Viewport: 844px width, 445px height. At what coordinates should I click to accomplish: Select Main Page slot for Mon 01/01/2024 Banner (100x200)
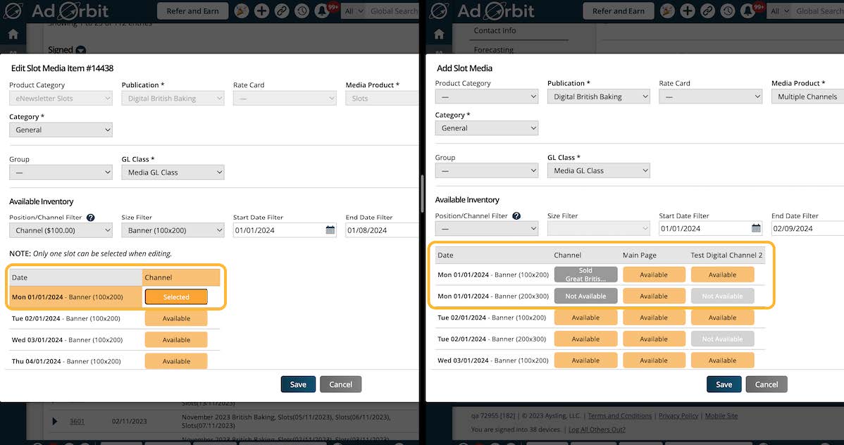coord(654,275)
